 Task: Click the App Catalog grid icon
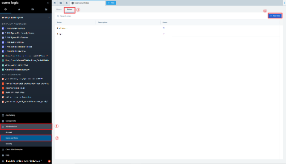pyautogui.click(x=3, y=115)
